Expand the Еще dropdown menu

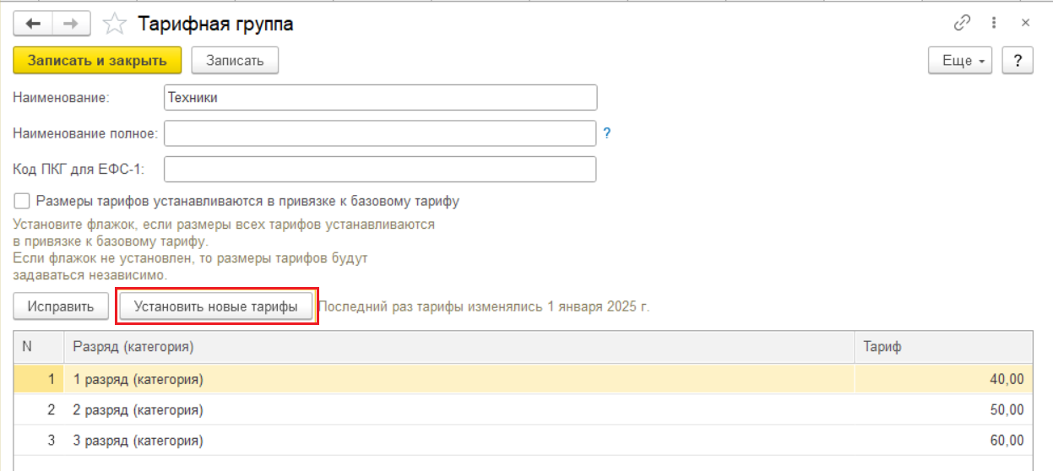[x=960, y=61]
